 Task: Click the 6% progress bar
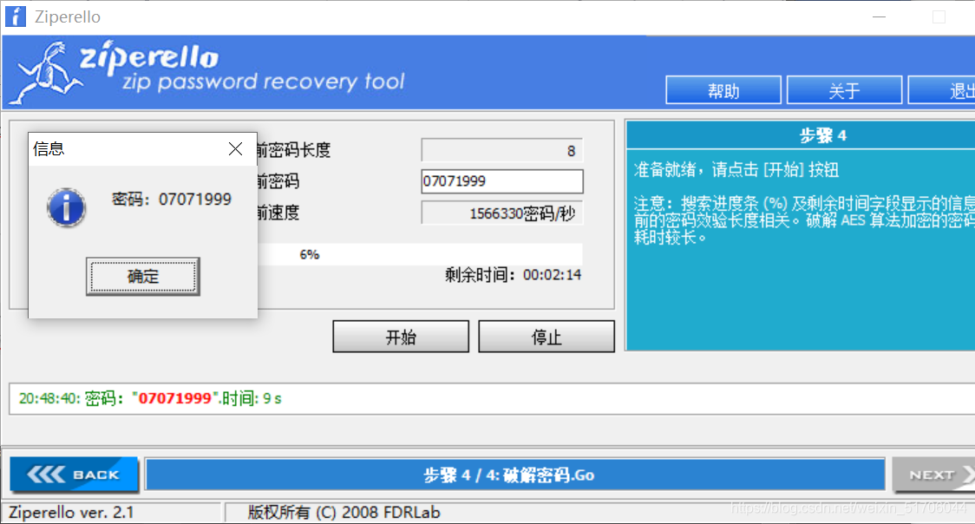click(420, 254)
